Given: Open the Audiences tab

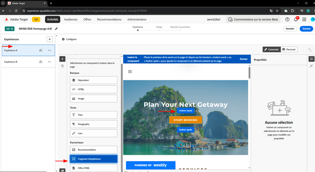Looking at the screenshot, I should coord(71,19).
